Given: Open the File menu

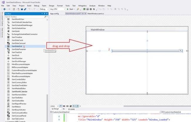Looking at the screenshot, I should (3, 6).
